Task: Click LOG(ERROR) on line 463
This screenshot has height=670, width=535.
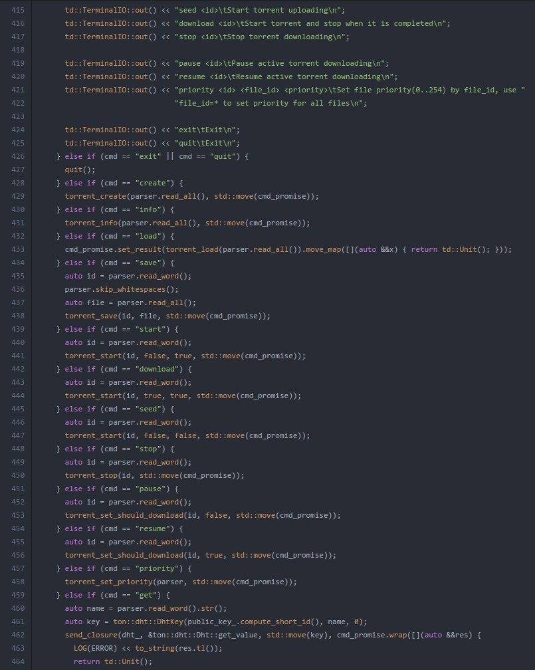Action: [x=96, y=648]
